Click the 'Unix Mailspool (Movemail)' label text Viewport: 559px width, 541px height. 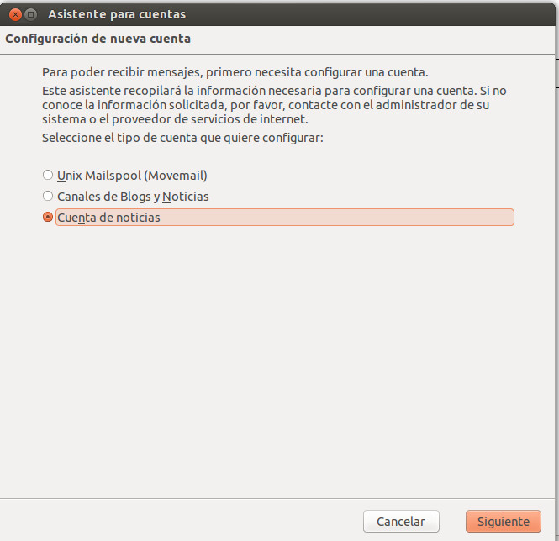pos(132,176)
